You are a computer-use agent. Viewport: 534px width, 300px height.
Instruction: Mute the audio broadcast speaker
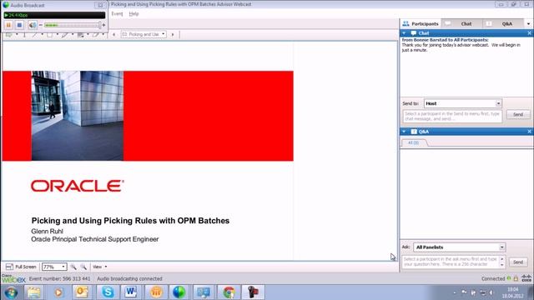click(32, 25)
